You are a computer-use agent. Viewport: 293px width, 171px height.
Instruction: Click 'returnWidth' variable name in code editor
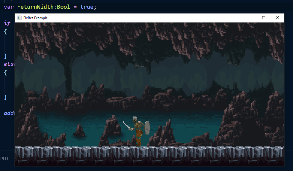tap(36, 7)
